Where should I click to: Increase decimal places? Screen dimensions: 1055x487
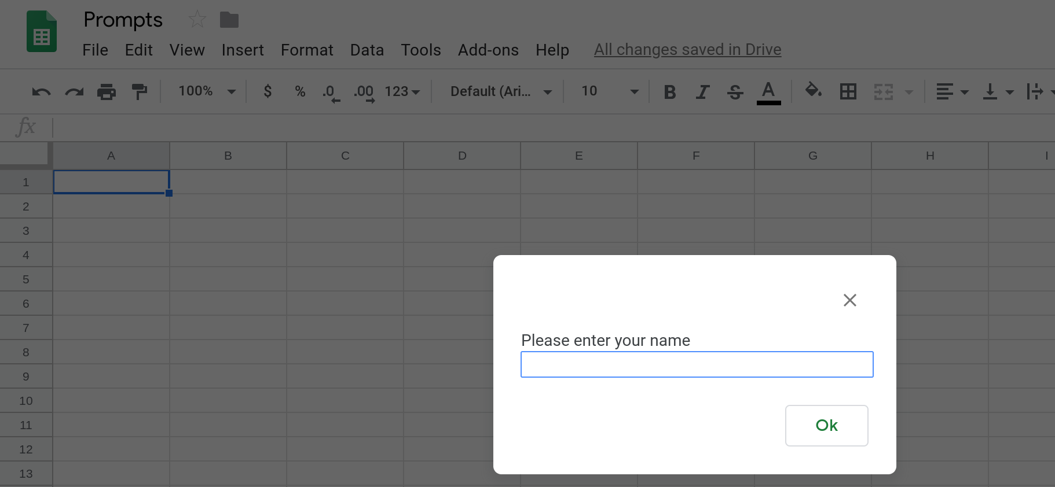(365, 93)
